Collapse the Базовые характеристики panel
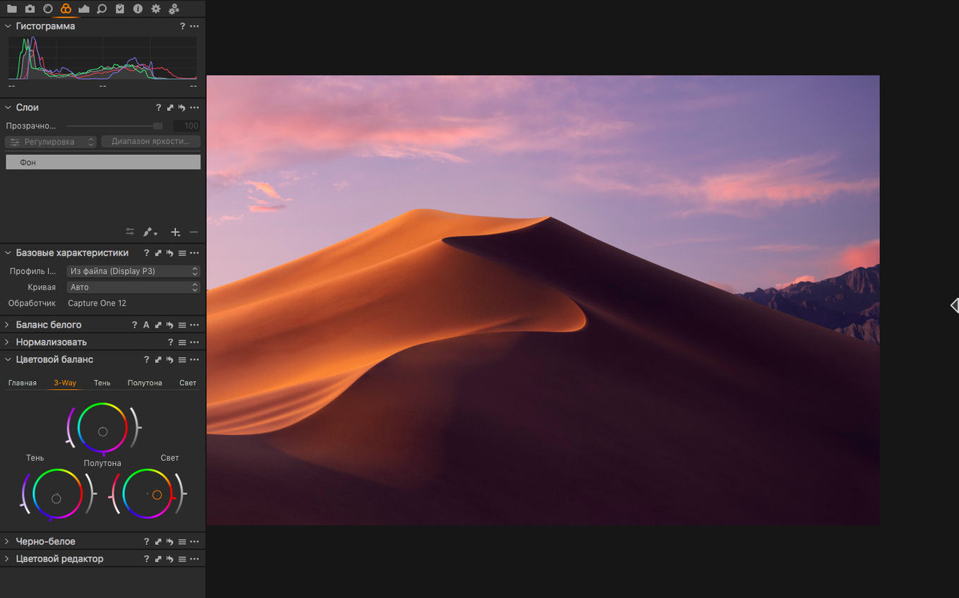Screen dimensions: 959x598 pyautogui.click(x=8, y=253)
